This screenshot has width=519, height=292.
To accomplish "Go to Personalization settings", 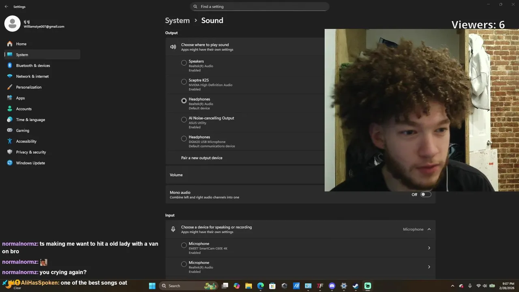I will (42, 87).
